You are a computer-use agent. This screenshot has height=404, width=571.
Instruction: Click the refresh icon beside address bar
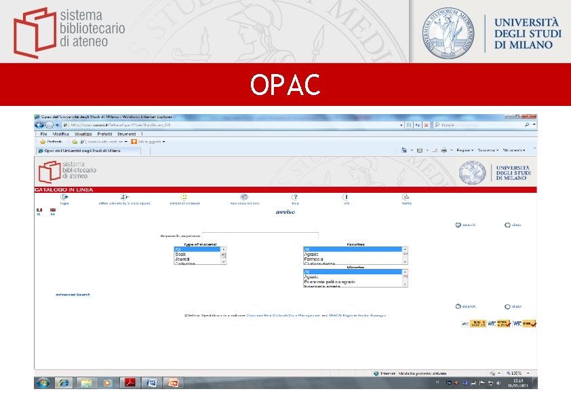click(417, 125)
